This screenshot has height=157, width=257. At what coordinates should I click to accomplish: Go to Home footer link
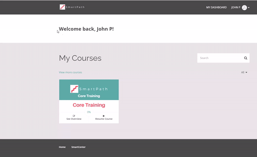62,147
